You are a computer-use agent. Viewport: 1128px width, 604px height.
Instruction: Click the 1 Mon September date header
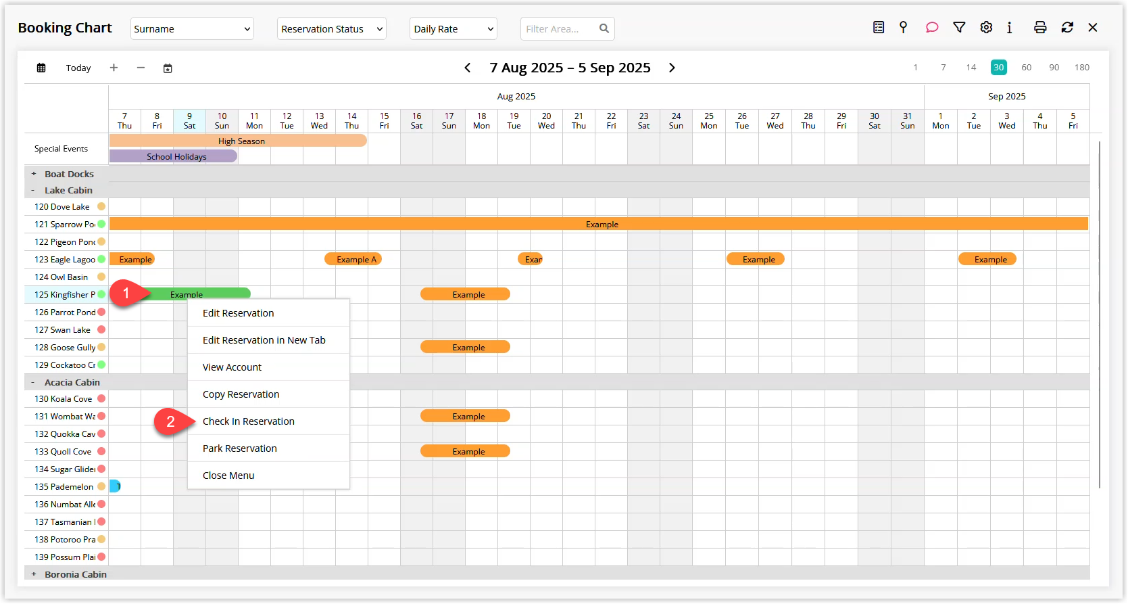point(941,120)
